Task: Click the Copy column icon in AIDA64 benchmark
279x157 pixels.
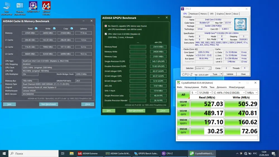Action: click(72, 28)
